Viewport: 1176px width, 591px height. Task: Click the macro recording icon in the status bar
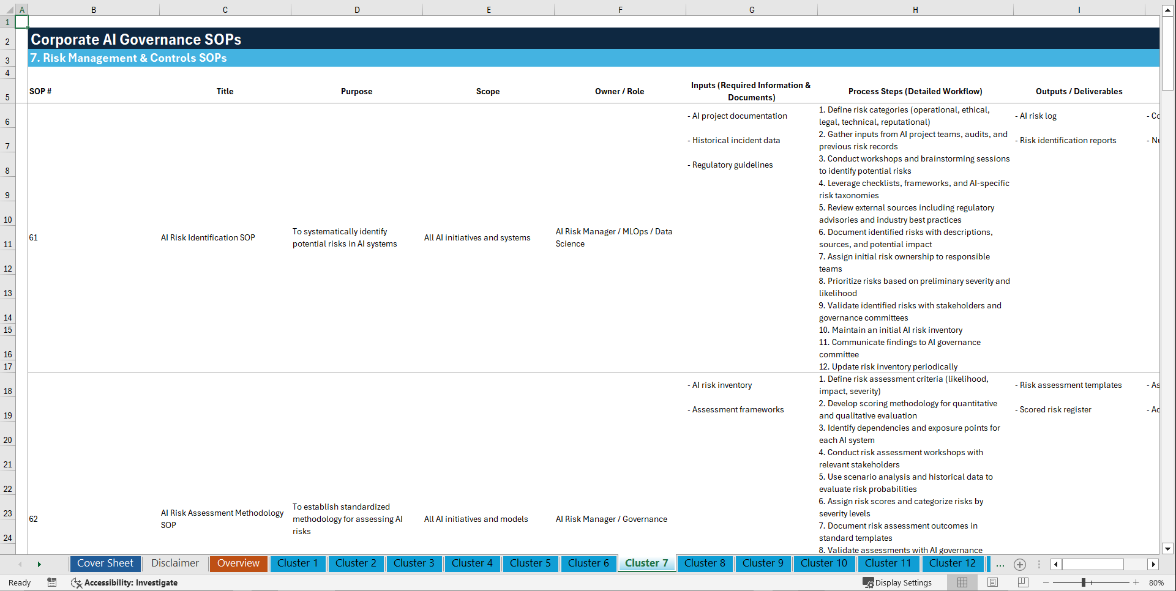pos(52,582)
